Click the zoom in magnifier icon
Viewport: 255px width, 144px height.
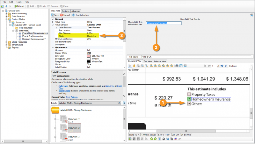(151, 66)
